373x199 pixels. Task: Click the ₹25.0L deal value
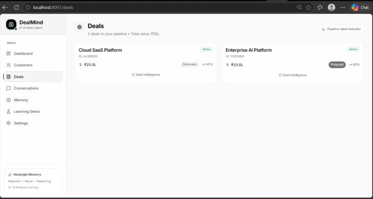(90, 65)
